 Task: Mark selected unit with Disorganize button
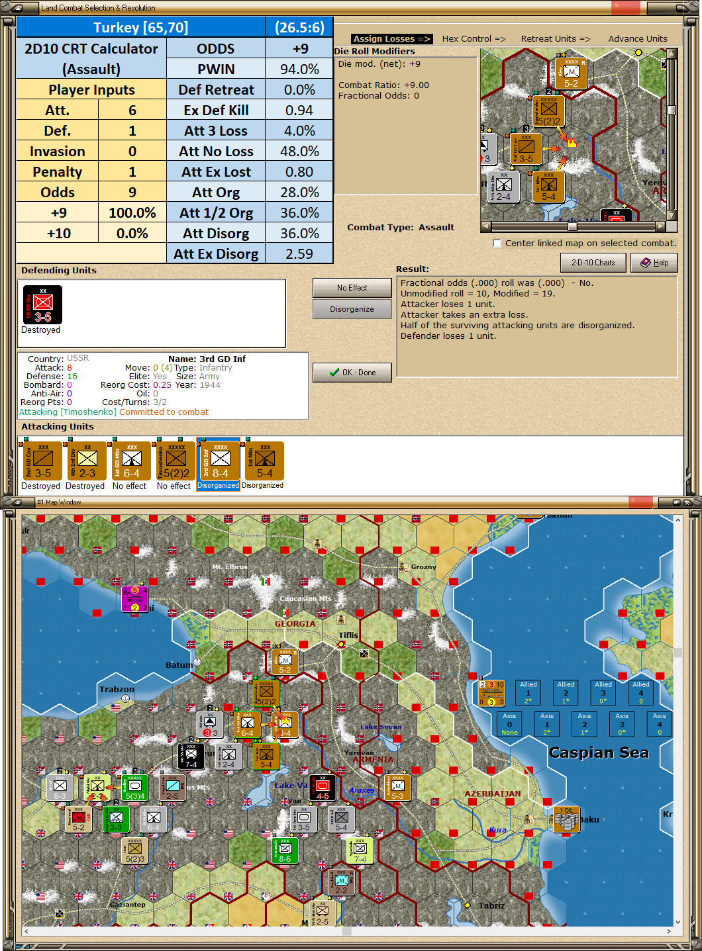pyautogui.click(x=352, y=309)
